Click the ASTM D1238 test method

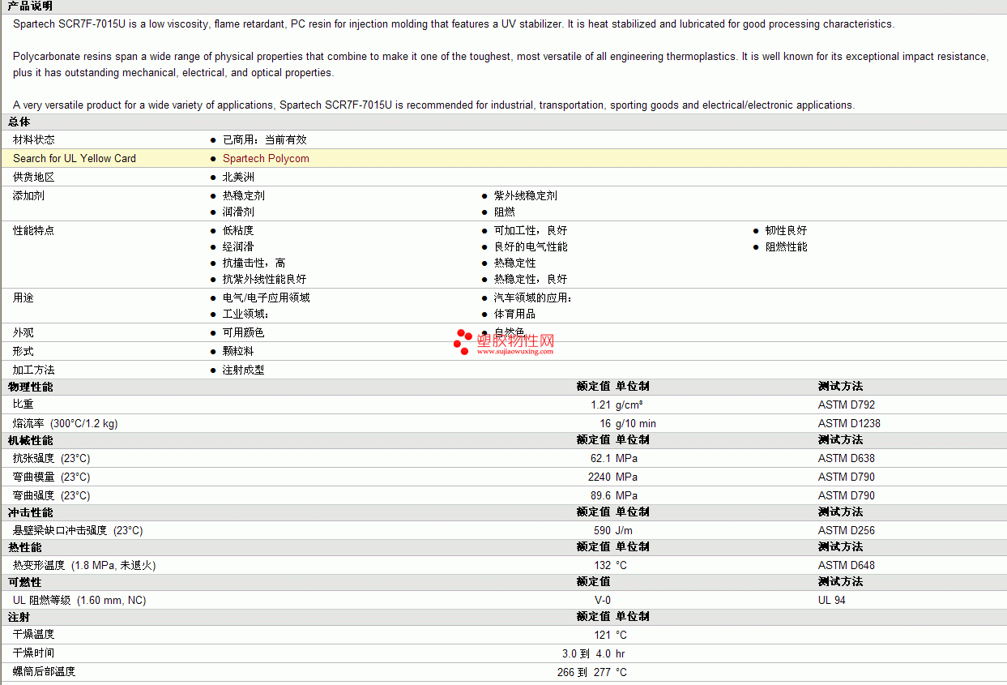849,424
